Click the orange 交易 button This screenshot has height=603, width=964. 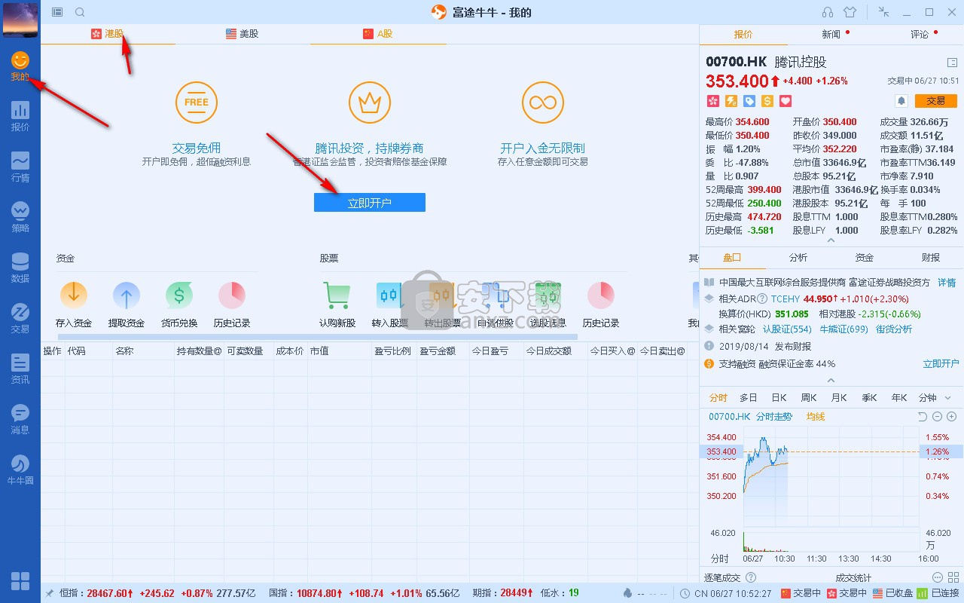tap(935, 101)
